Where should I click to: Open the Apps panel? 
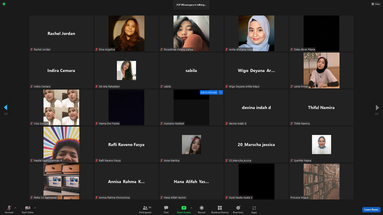[x=254, y=209]
